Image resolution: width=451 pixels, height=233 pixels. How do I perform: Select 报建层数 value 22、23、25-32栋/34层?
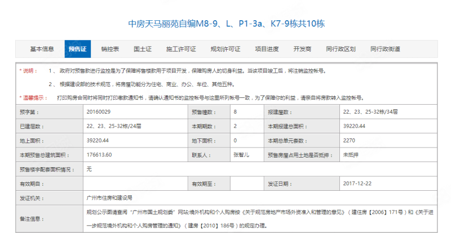pyautogui.click(x=370, y=112)
